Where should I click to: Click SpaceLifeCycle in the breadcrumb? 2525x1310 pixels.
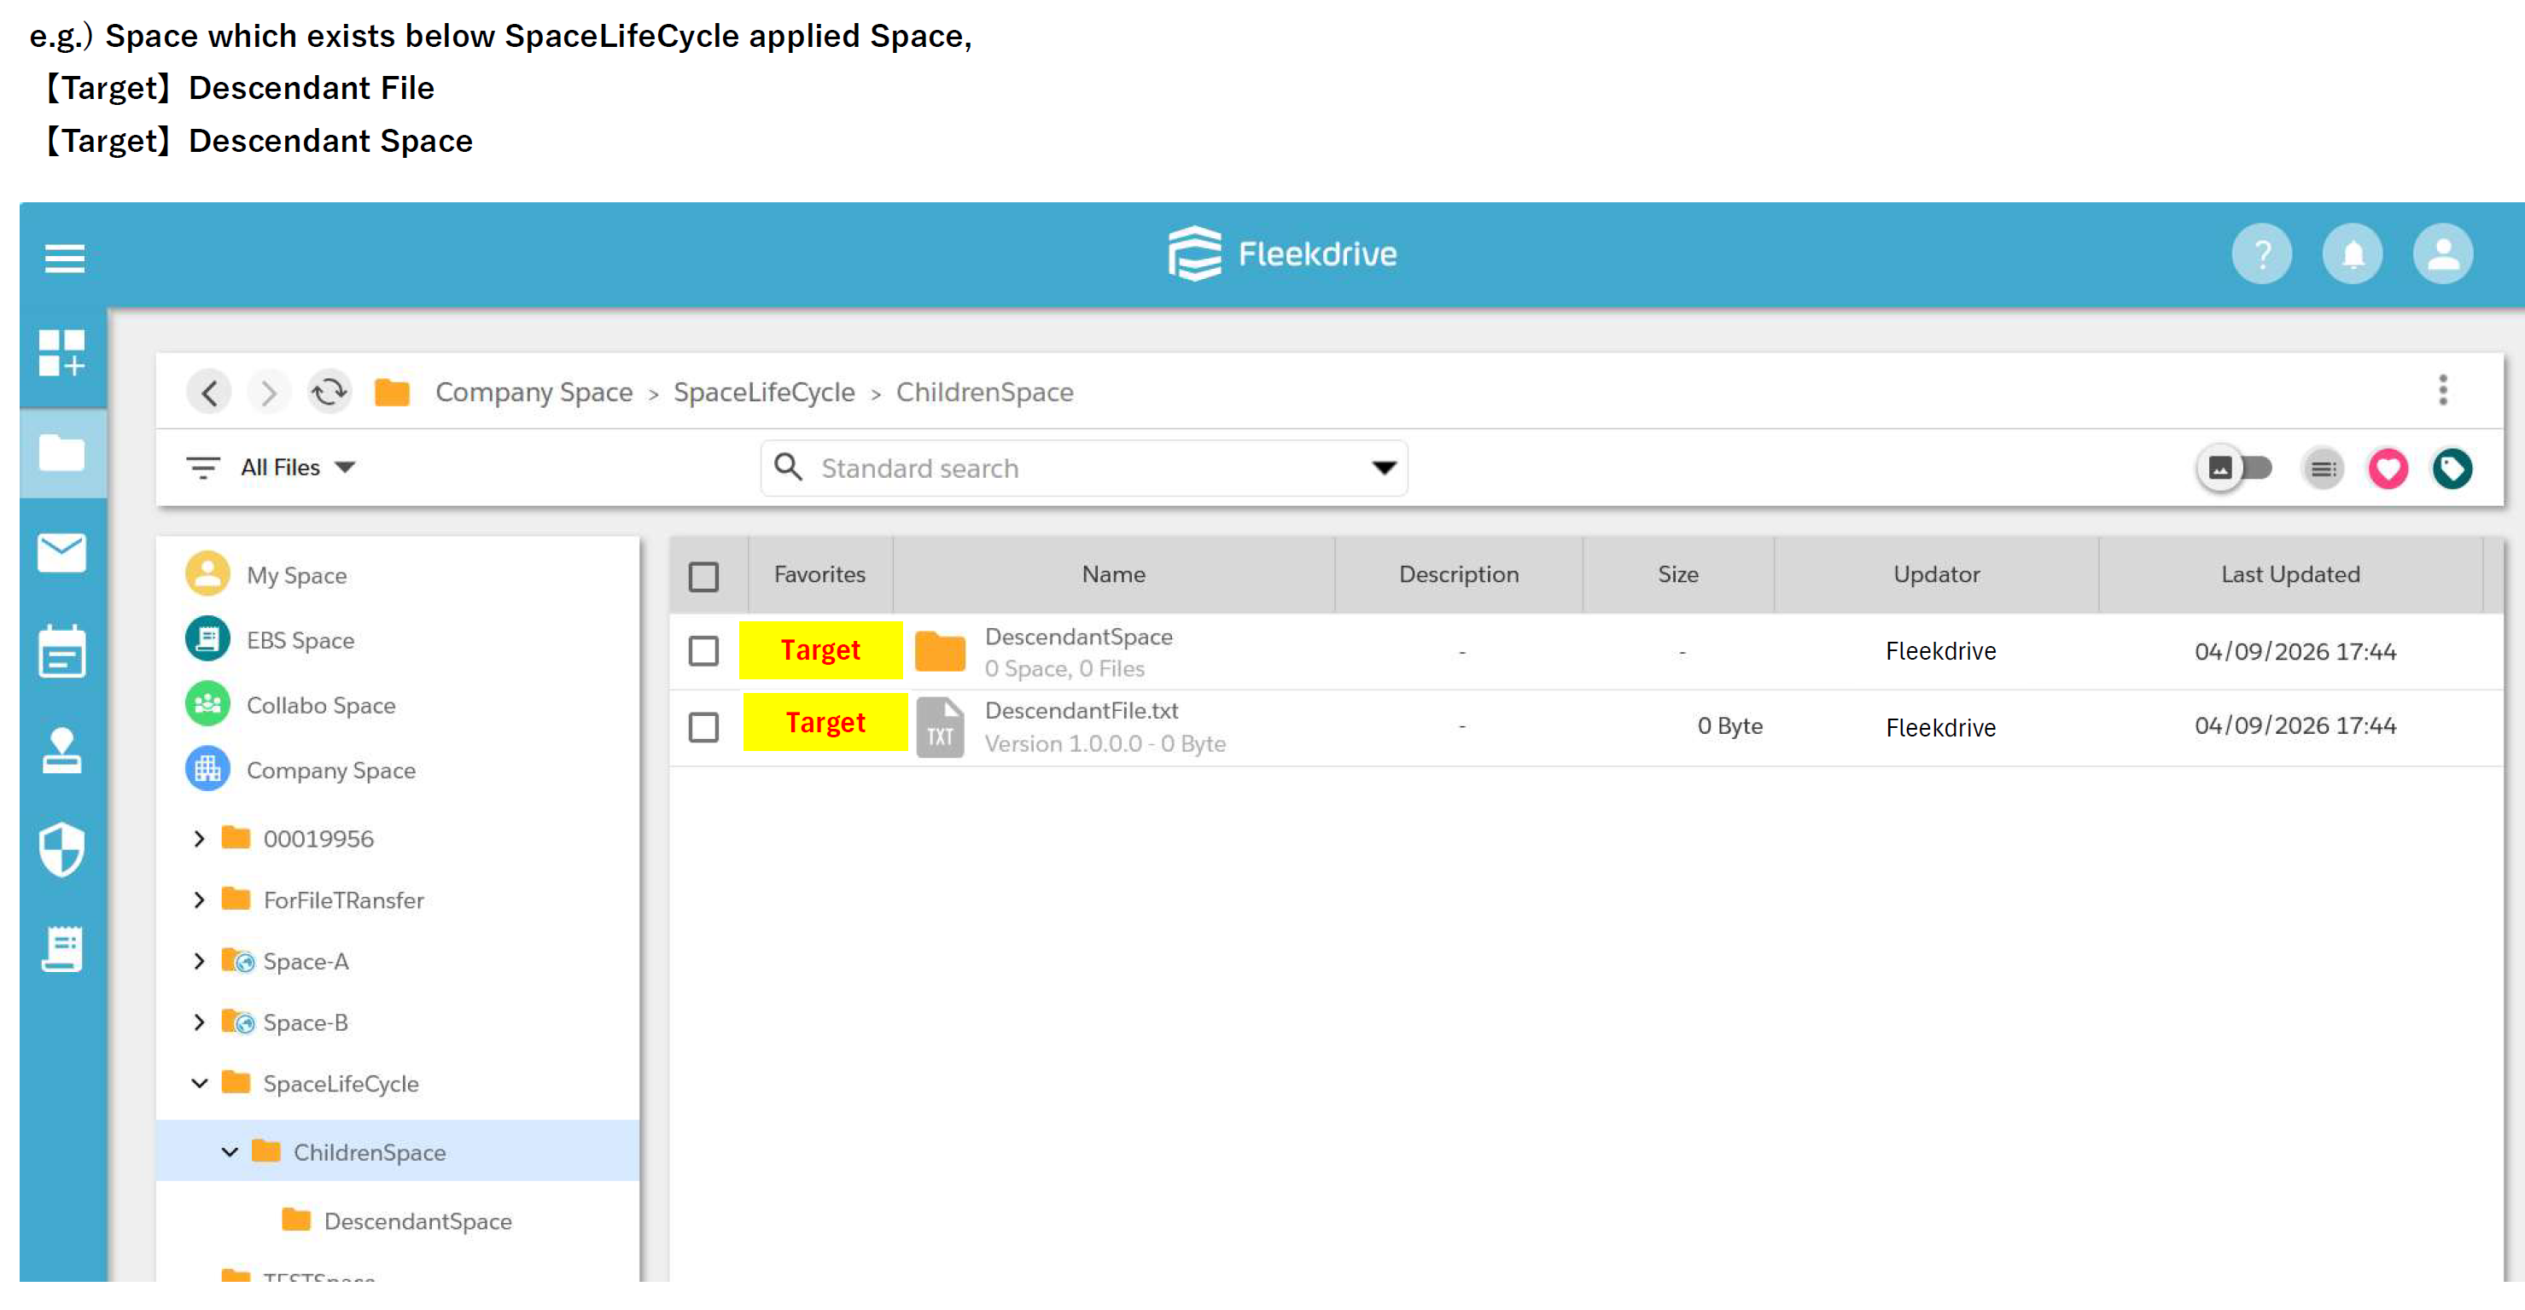click(764, 392)
